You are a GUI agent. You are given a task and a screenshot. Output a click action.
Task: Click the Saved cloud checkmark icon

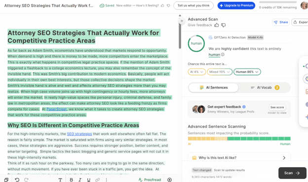pyautogui.click(x=102, y=5)
